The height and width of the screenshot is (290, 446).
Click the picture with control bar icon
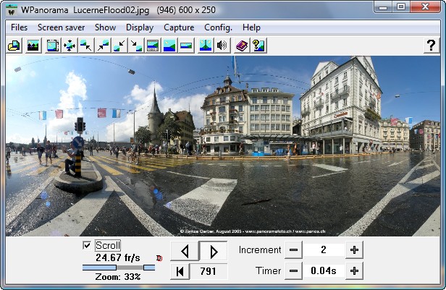(x=153, y=46)
